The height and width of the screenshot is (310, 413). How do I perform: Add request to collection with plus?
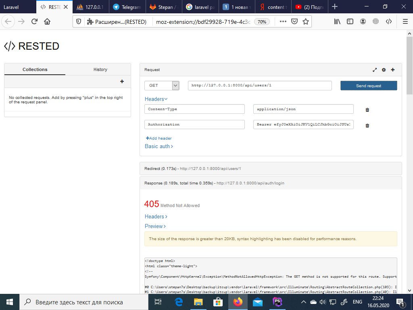[x=393, y=69]
